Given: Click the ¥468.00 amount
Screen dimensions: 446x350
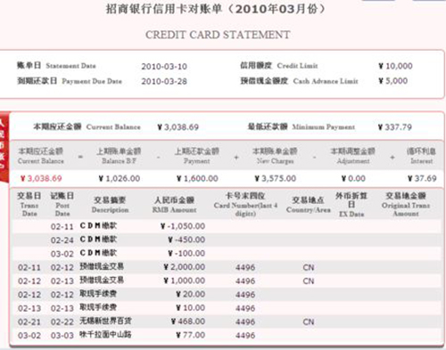Looking at the screenshot, I should point(188,322).
